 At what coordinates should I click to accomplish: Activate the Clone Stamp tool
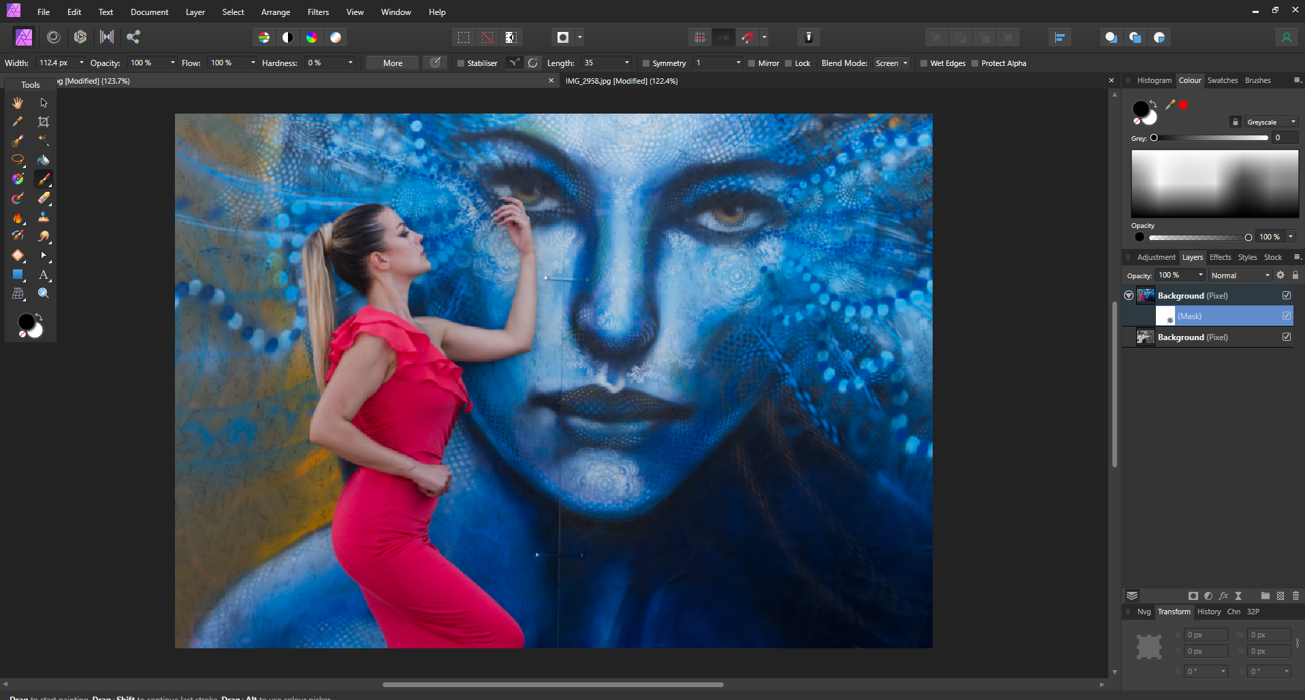(x=44, y=217)
